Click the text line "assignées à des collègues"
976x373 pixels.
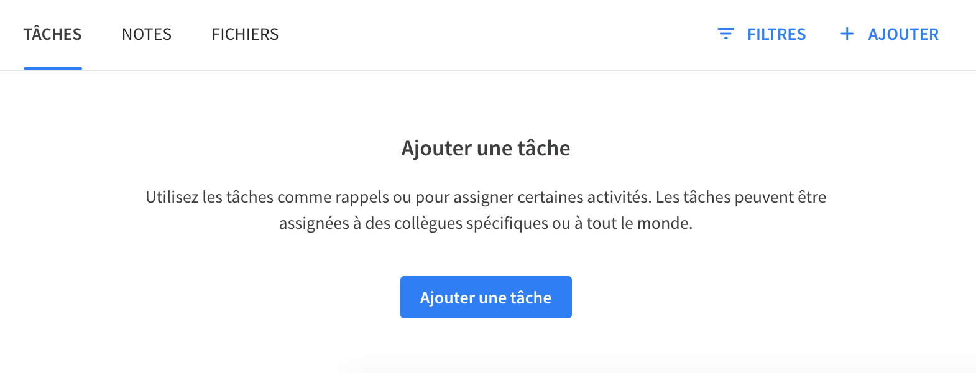(x=486, y=223)
